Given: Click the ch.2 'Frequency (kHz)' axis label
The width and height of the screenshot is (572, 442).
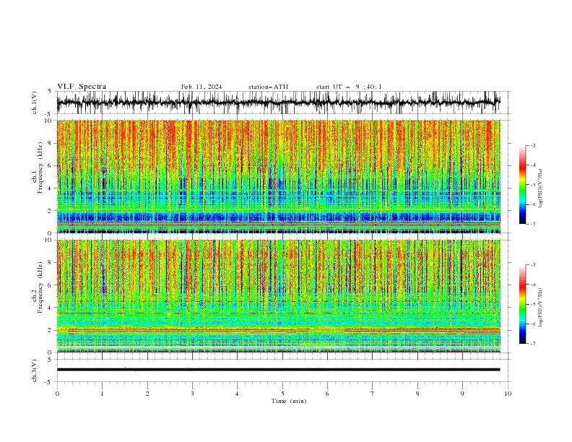Looking at the screenshot, I should (x=40, y=287).
